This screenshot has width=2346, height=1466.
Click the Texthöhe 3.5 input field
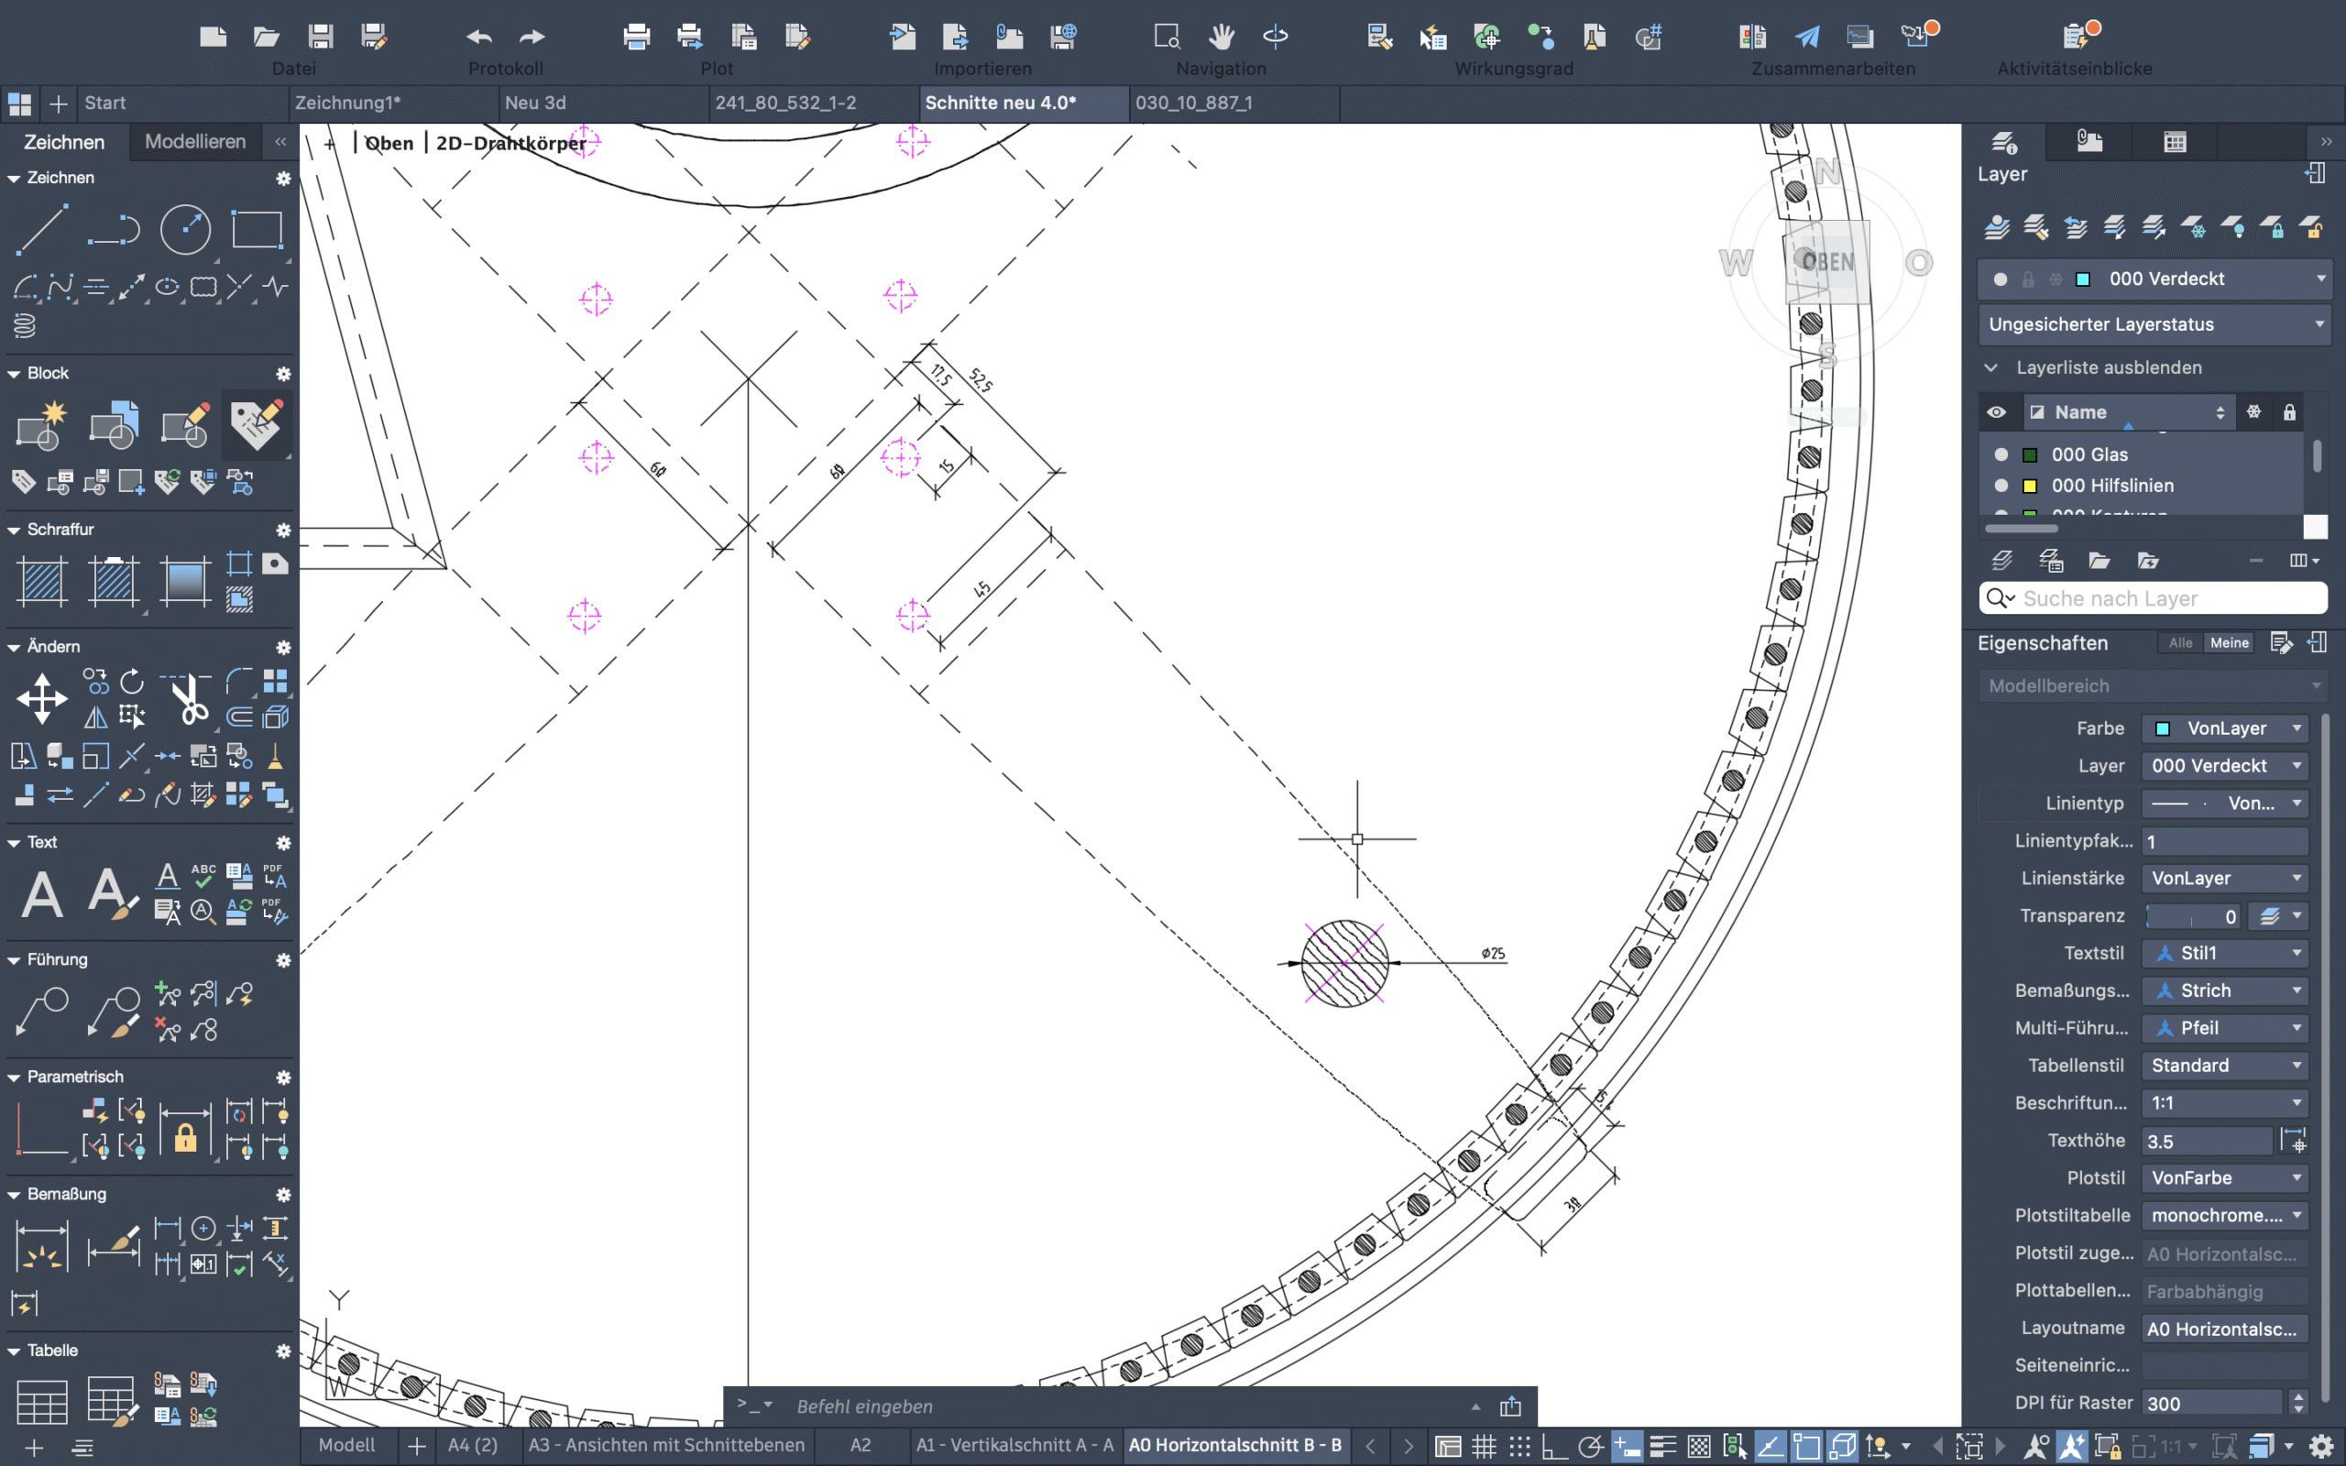click(x=2208, y=1142)
